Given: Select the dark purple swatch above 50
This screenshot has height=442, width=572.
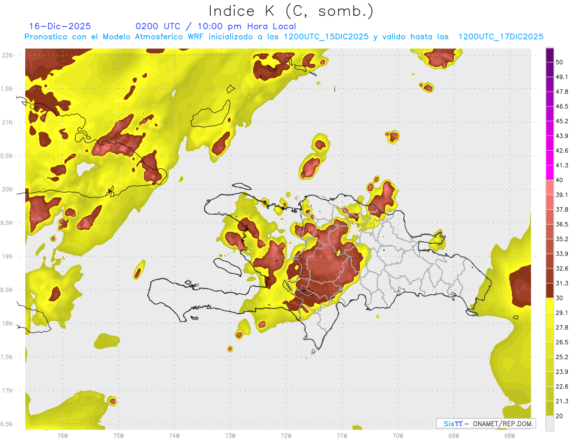Looking at the screenshot, I should click(550, 55).
